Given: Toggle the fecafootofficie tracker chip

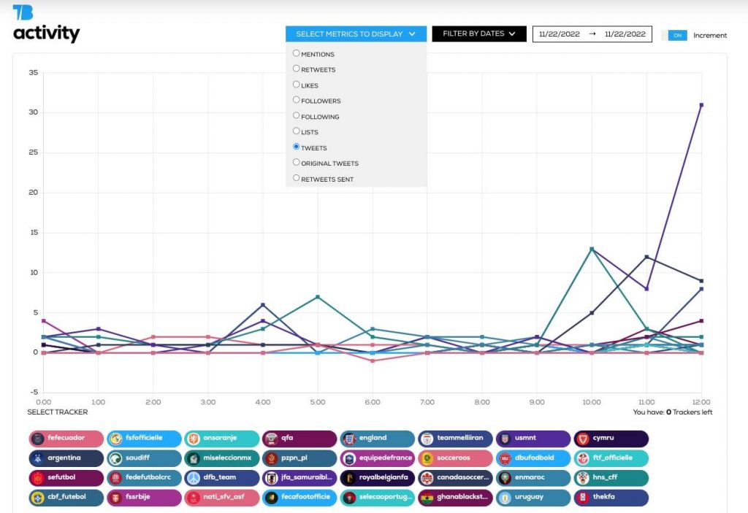Looking at the screenshot, I should (299, 498).
